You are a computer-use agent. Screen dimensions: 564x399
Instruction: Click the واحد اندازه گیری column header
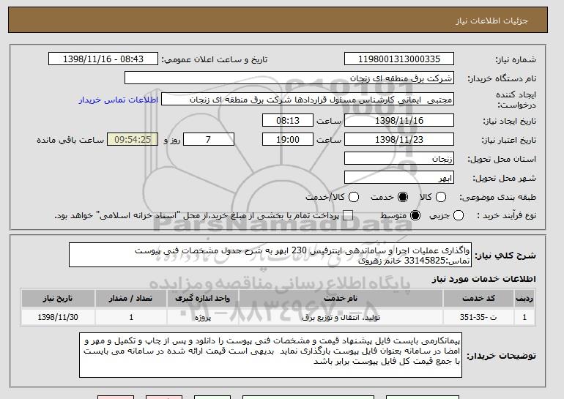(x=202, y=299)
